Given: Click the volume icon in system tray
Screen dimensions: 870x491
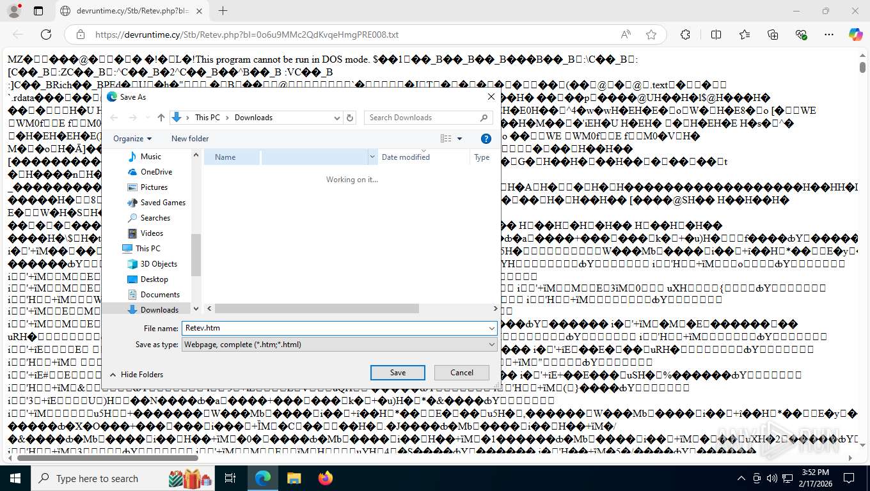Looking at the screenshot, I should click(x=772, y=478).
